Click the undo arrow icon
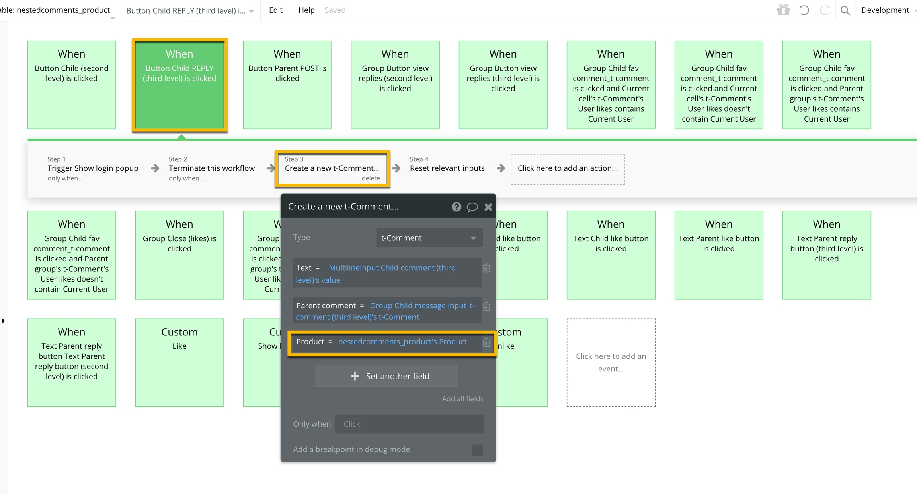The height and width of the screenshot is (495, 917). 804,10
